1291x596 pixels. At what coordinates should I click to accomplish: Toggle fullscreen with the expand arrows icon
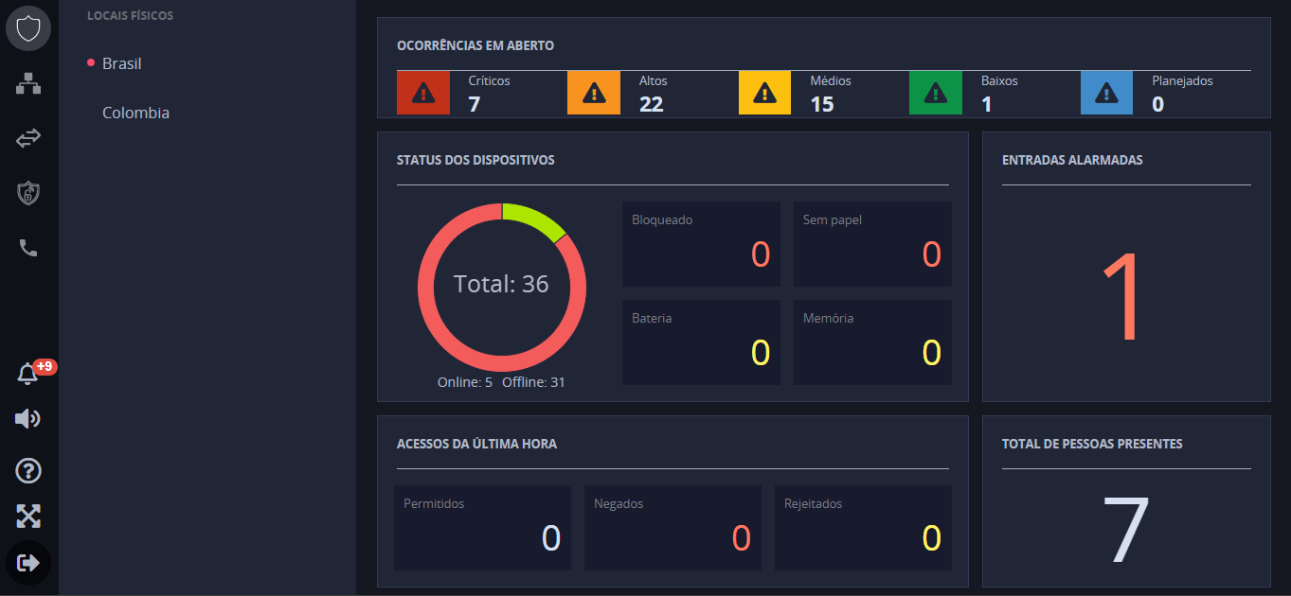coord(28,516)
